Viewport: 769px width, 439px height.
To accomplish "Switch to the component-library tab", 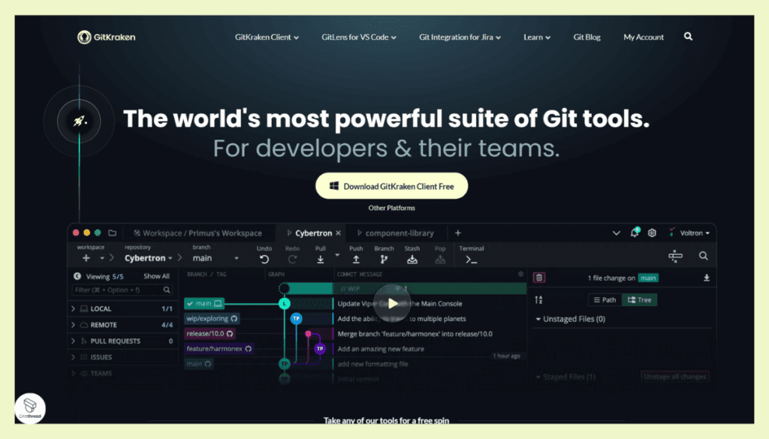I will click(395, 233).
